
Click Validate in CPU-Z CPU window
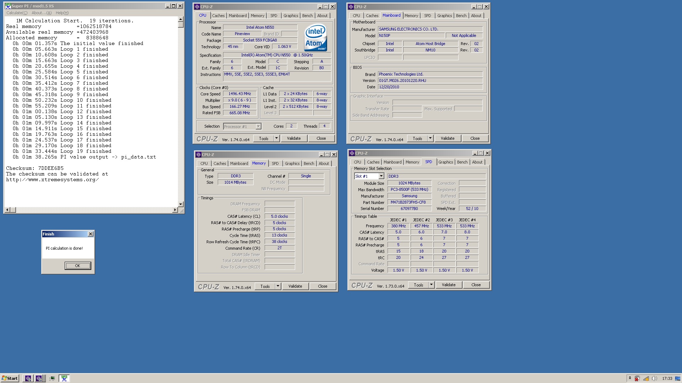point(294,138)
